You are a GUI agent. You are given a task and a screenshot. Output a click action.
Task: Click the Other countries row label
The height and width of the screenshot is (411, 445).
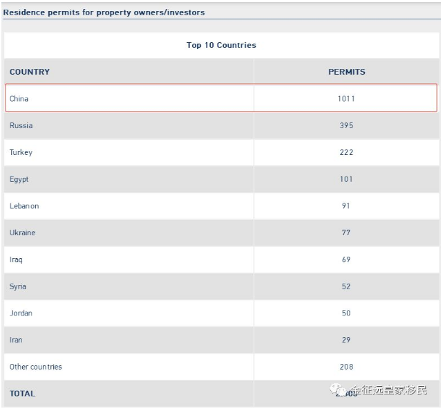[35, 367]
